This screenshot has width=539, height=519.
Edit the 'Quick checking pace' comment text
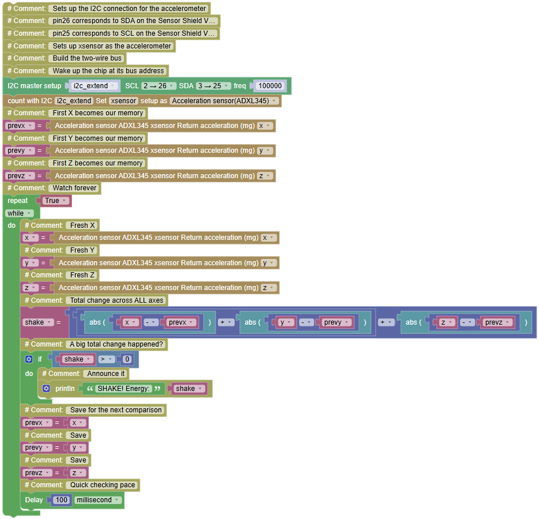click(x=103, y=486)
